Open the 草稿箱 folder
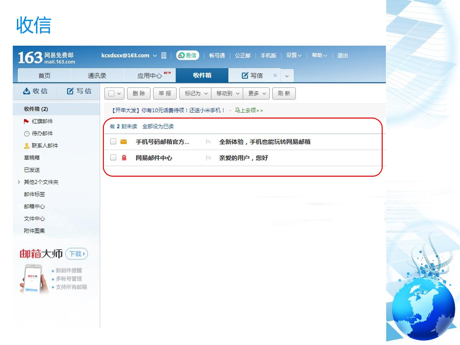460x345 pixels. tap(32, 158)
